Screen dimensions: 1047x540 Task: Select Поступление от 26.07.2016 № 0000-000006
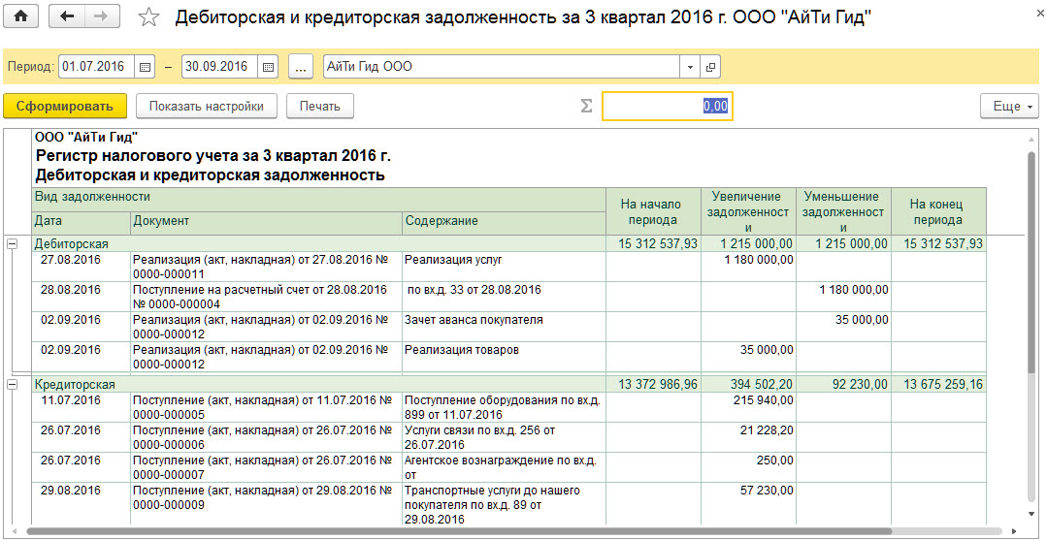click(x=267, y=437)
